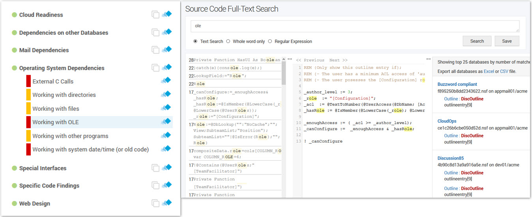Open DiscOutline link under CloudOps
Viewport: 532px width, 217px height.
tap(472, 136)
